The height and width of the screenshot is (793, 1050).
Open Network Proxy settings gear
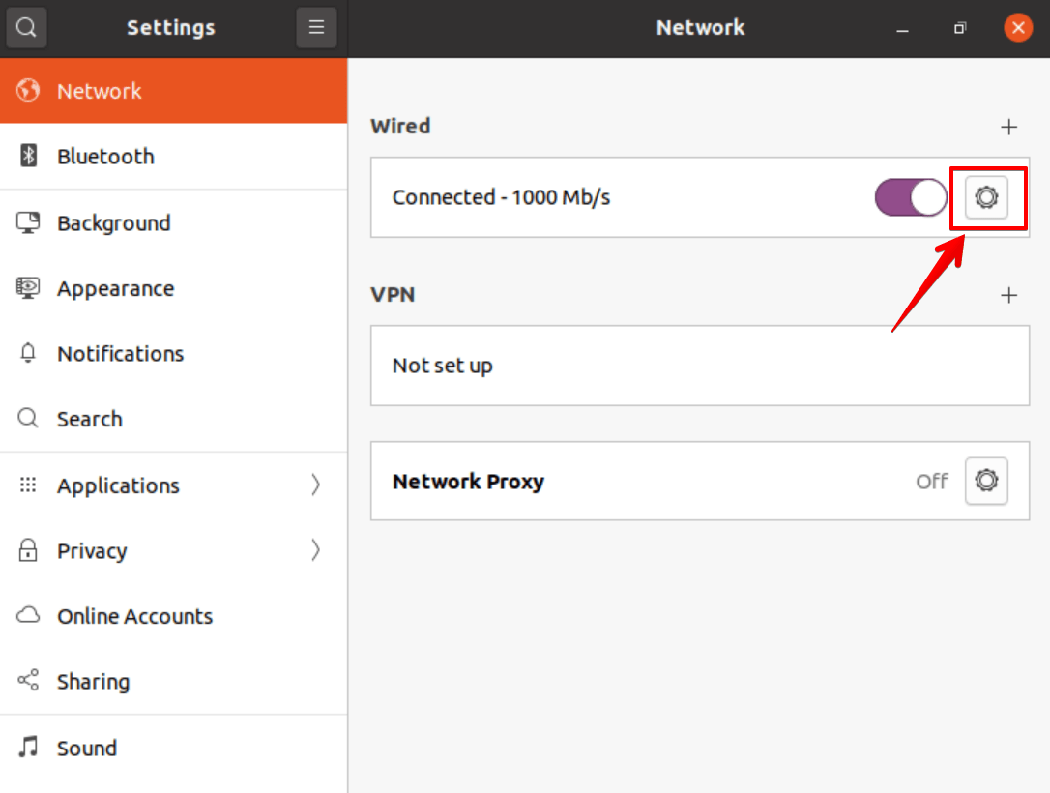986,481
